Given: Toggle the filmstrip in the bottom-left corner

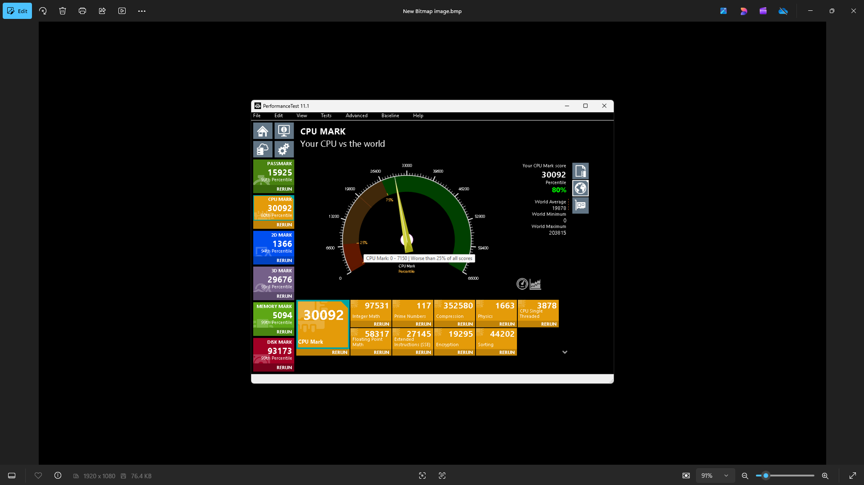Looking at the screenshot, I should [x=12, y=476].
